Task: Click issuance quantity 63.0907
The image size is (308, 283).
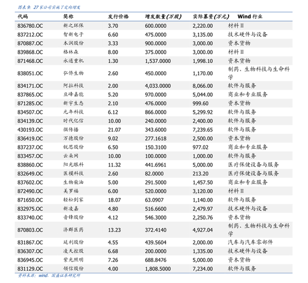Action: 154,200
